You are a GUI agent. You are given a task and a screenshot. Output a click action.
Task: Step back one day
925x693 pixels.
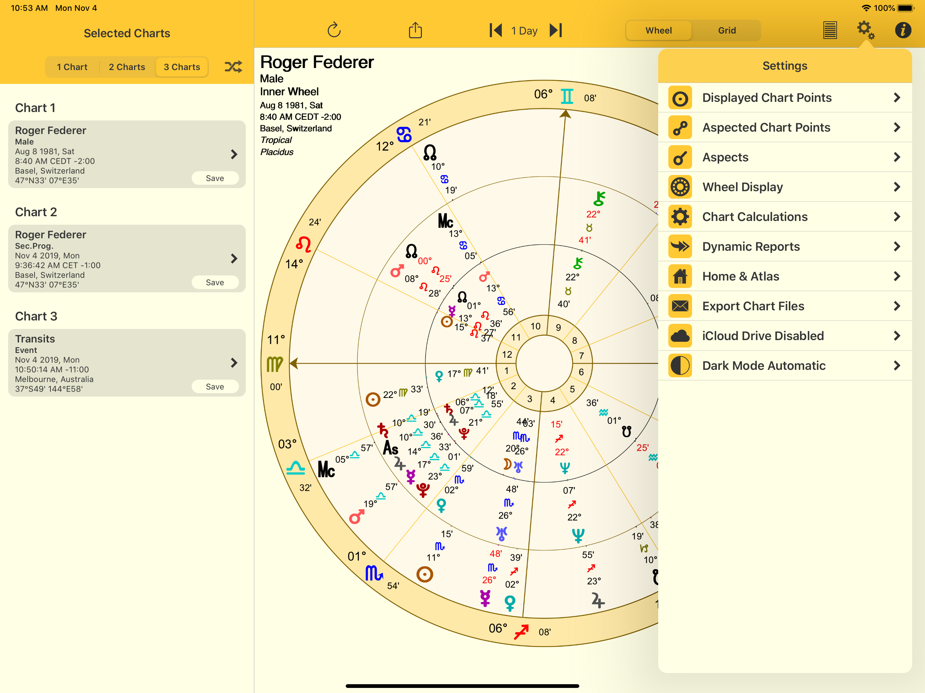tap(496, 30)
